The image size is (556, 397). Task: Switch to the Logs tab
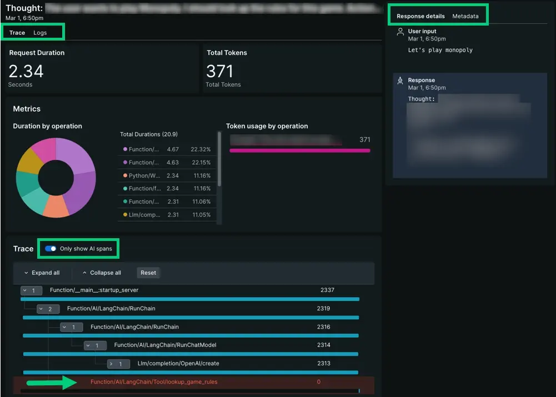pyautogui.click(x=40, y=33)
